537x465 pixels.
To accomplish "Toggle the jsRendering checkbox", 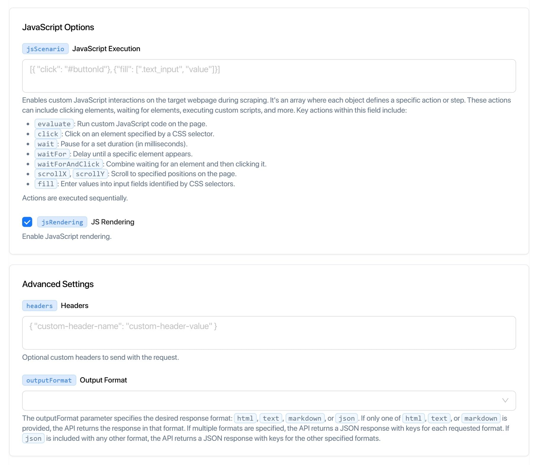I will (27, 222).
